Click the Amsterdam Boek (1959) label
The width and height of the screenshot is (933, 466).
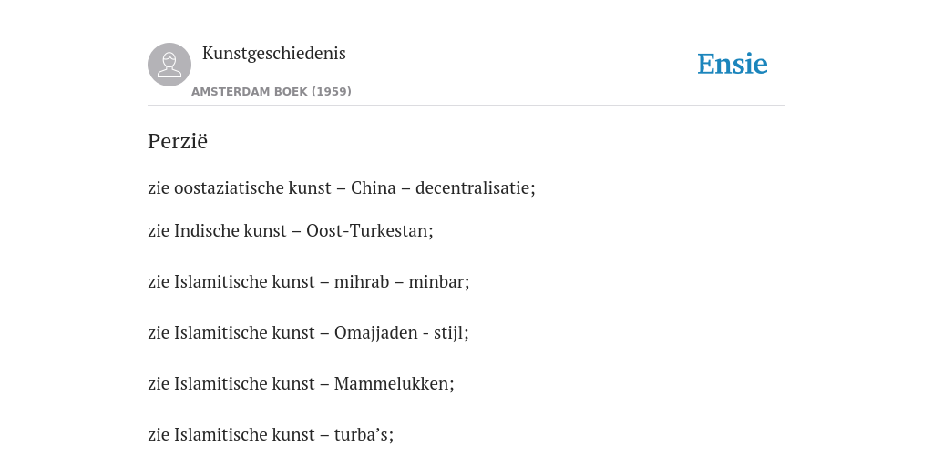pos(272,92)
